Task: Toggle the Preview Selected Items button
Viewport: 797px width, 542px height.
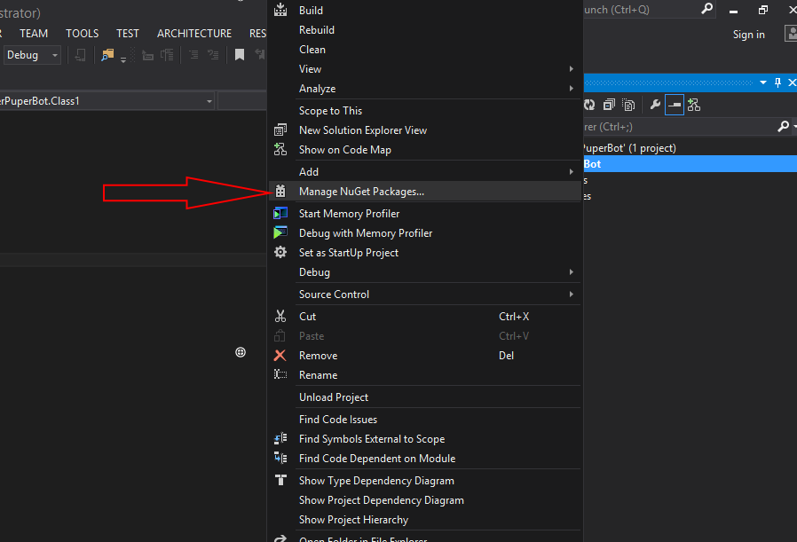Action: pyautogui.click(x=675, y=105)
